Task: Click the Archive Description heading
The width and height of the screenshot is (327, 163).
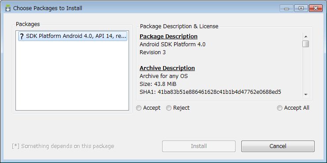Action: coord(167,68)
